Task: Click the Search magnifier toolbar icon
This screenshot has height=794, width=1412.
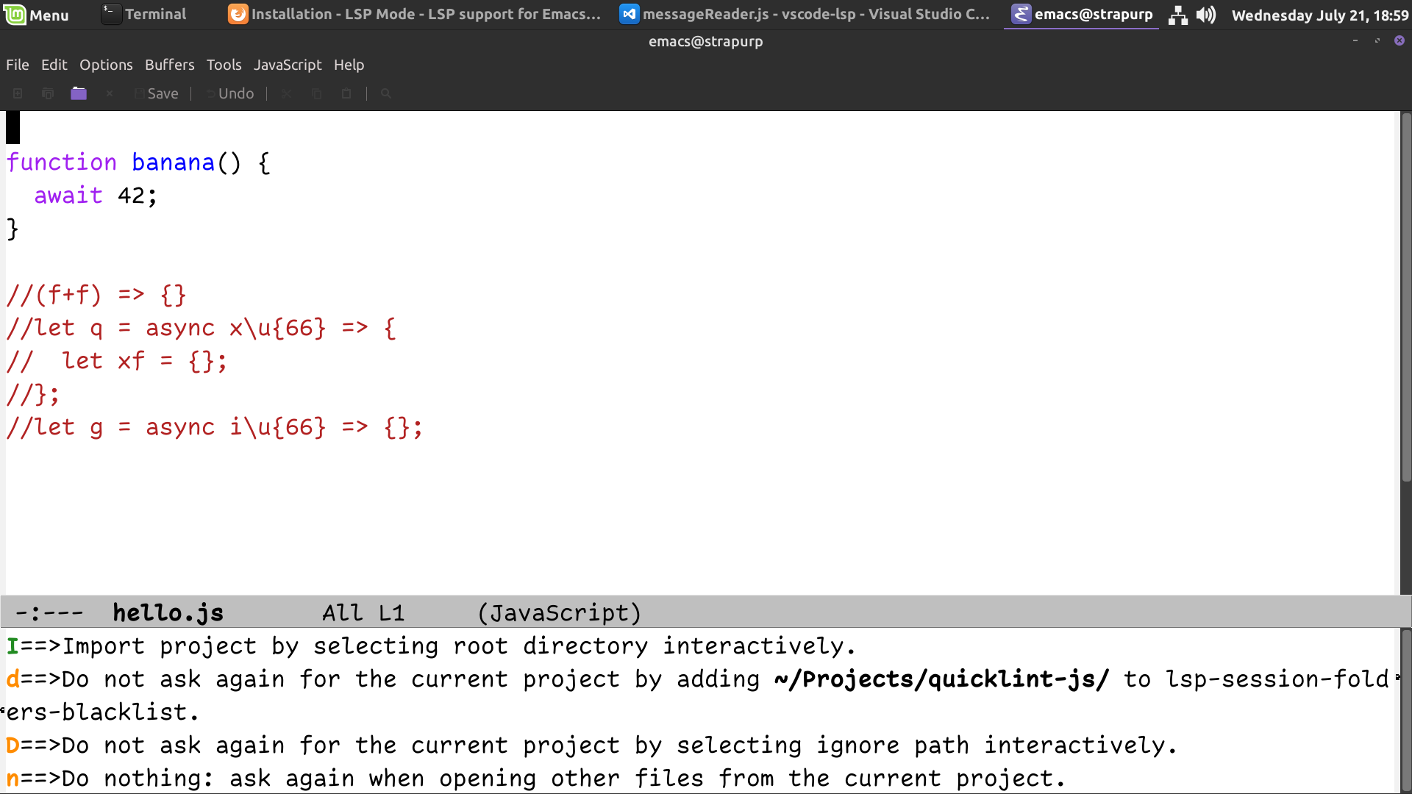Action: (386, 93)
